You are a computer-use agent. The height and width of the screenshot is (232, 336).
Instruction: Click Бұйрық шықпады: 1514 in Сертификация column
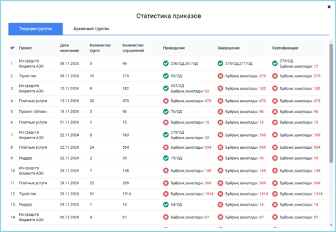(x=301, y=194)
